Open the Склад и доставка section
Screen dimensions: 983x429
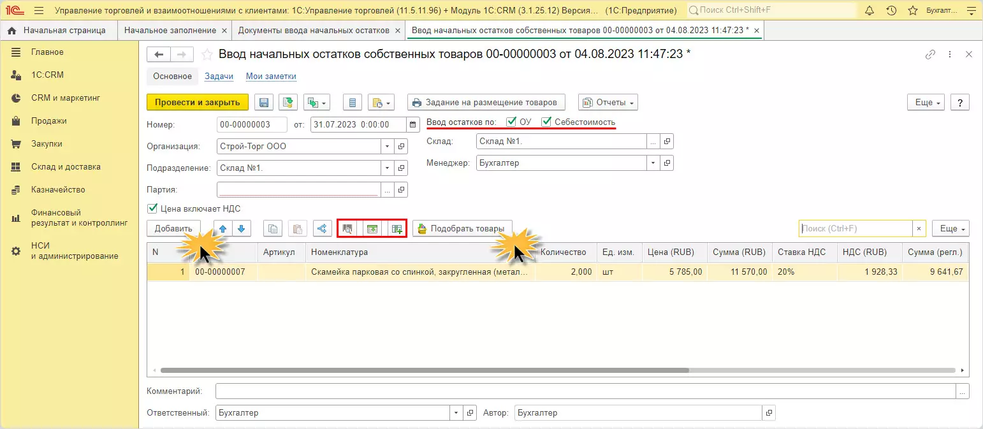click(x=66, y=167)
